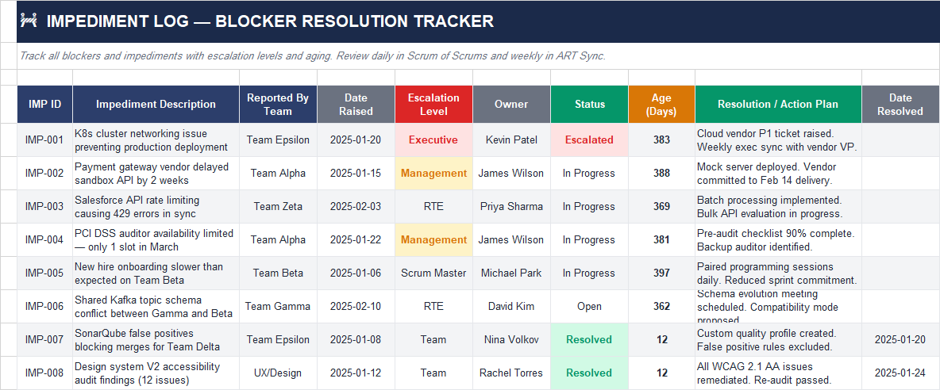Select the K8s cluster networking issue description
This screenshot has height=390, width=940.
click(156, 140)
